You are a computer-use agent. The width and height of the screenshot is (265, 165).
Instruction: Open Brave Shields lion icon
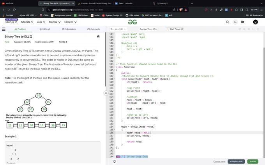tap(181, 10)
